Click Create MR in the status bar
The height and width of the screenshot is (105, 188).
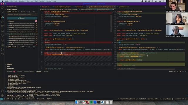click(x=41, y=99)
